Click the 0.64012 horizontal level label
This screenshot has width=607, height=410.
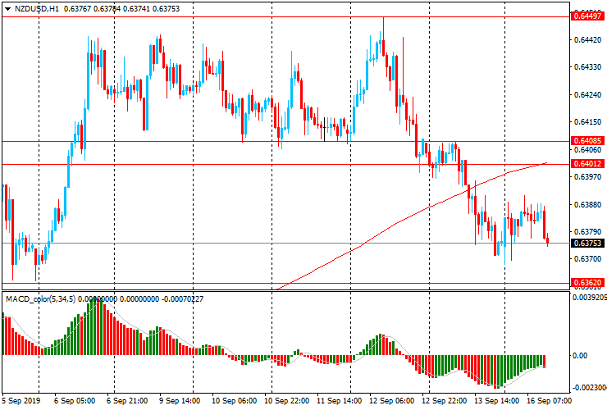point(587,164)
